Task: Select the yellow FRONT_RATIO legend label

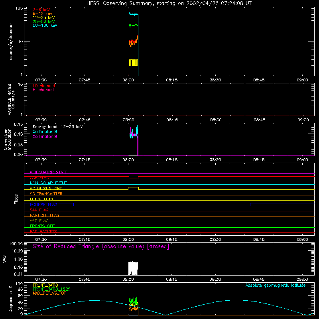Action: [45, 285]
